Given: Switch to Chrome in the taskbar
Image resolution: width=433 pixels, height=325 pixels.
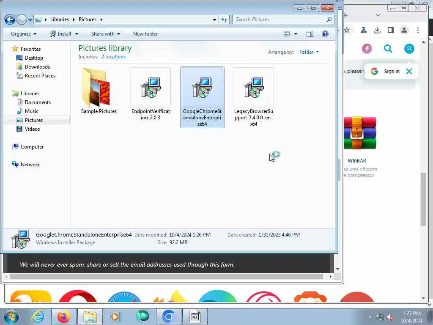Looking at the screenshot, I should [168, 317].
